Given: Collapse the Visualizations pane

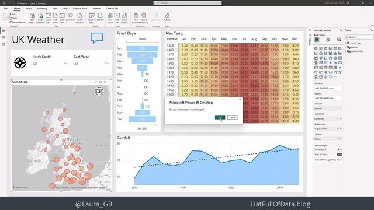Looking at the screenshot, I should [x=341, y=30].
